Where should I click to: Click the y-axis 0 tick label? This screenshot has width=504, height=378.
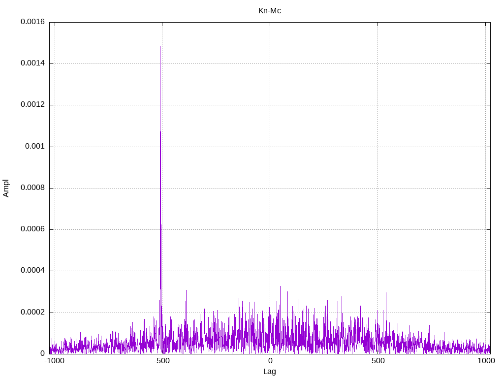pyautogui.click(x=42, y=354)
